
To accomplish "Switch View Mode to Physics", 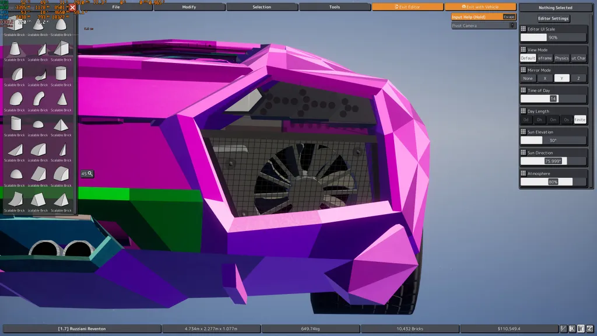I will [x=561, y=58].
